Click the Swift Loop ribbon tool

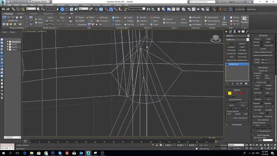click(103, 17)
